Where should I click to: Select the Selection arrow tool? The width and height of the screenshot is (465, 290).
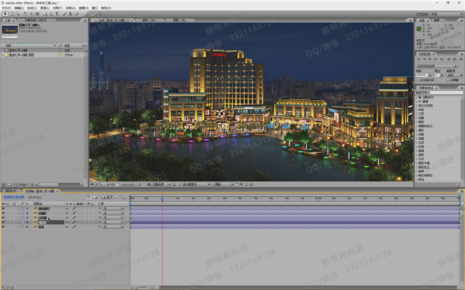pos(5,14)
